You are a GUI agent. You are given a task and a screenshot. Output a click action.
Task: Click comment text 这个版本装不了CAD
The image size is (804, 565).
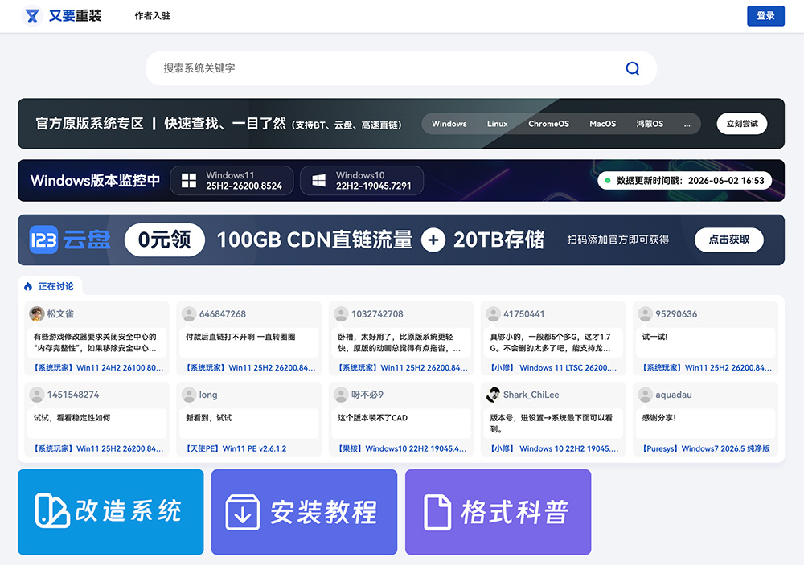(x=373, y=418)
